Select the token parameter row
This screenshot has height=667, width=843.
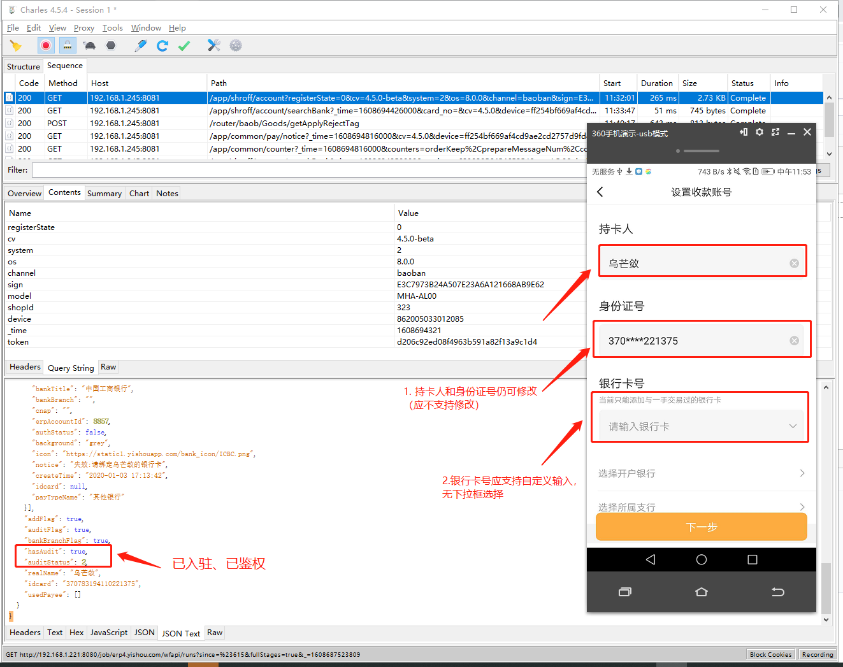pos(295,342)
